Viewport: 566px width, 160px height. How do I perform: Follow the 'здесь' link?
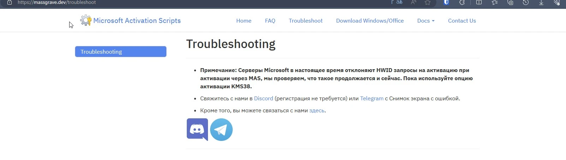317,111
